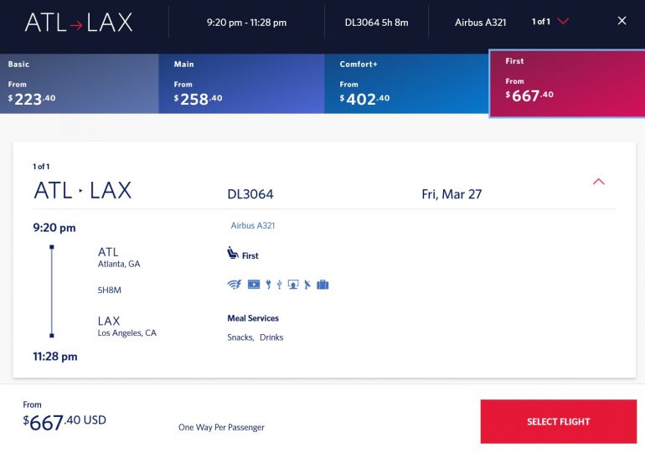Close the flight details panel

(x=622, y=21)
